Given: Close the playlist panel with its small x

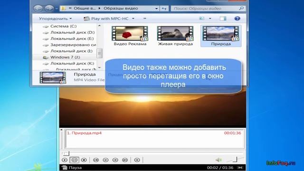Looking at the screenshot, I should click(x=61, y=130).
